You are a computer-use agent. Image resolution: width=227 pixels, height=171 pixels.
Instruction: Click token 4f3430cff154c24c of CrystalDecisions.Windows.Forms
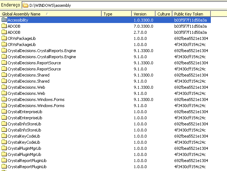tap(190, 106)
